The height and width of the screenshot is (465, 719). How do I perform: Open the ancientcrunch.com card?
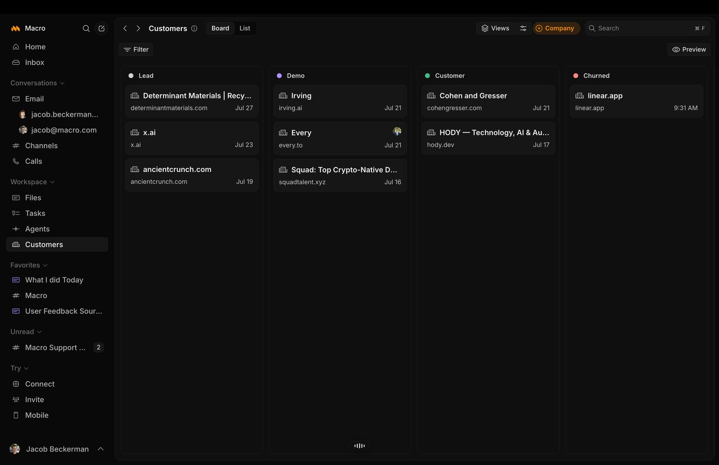(192, 175)
